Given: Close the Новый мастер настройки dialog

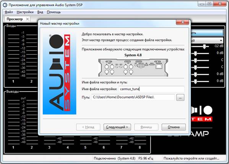Looking at the screenshot, I should coord(183,22).
